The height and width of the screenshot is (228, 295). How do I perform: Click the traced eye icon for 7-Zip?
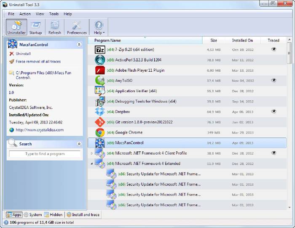[274, 49]
